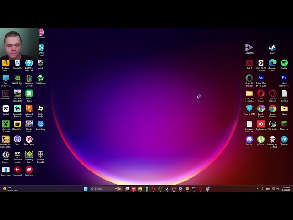The image size is (293, 220).
Task: Switch input language via ENG indicator
Action: pyautogui.click(x=268, y=189)
